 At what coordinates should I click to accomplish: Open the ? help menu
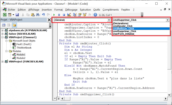(x=134, y=10)
